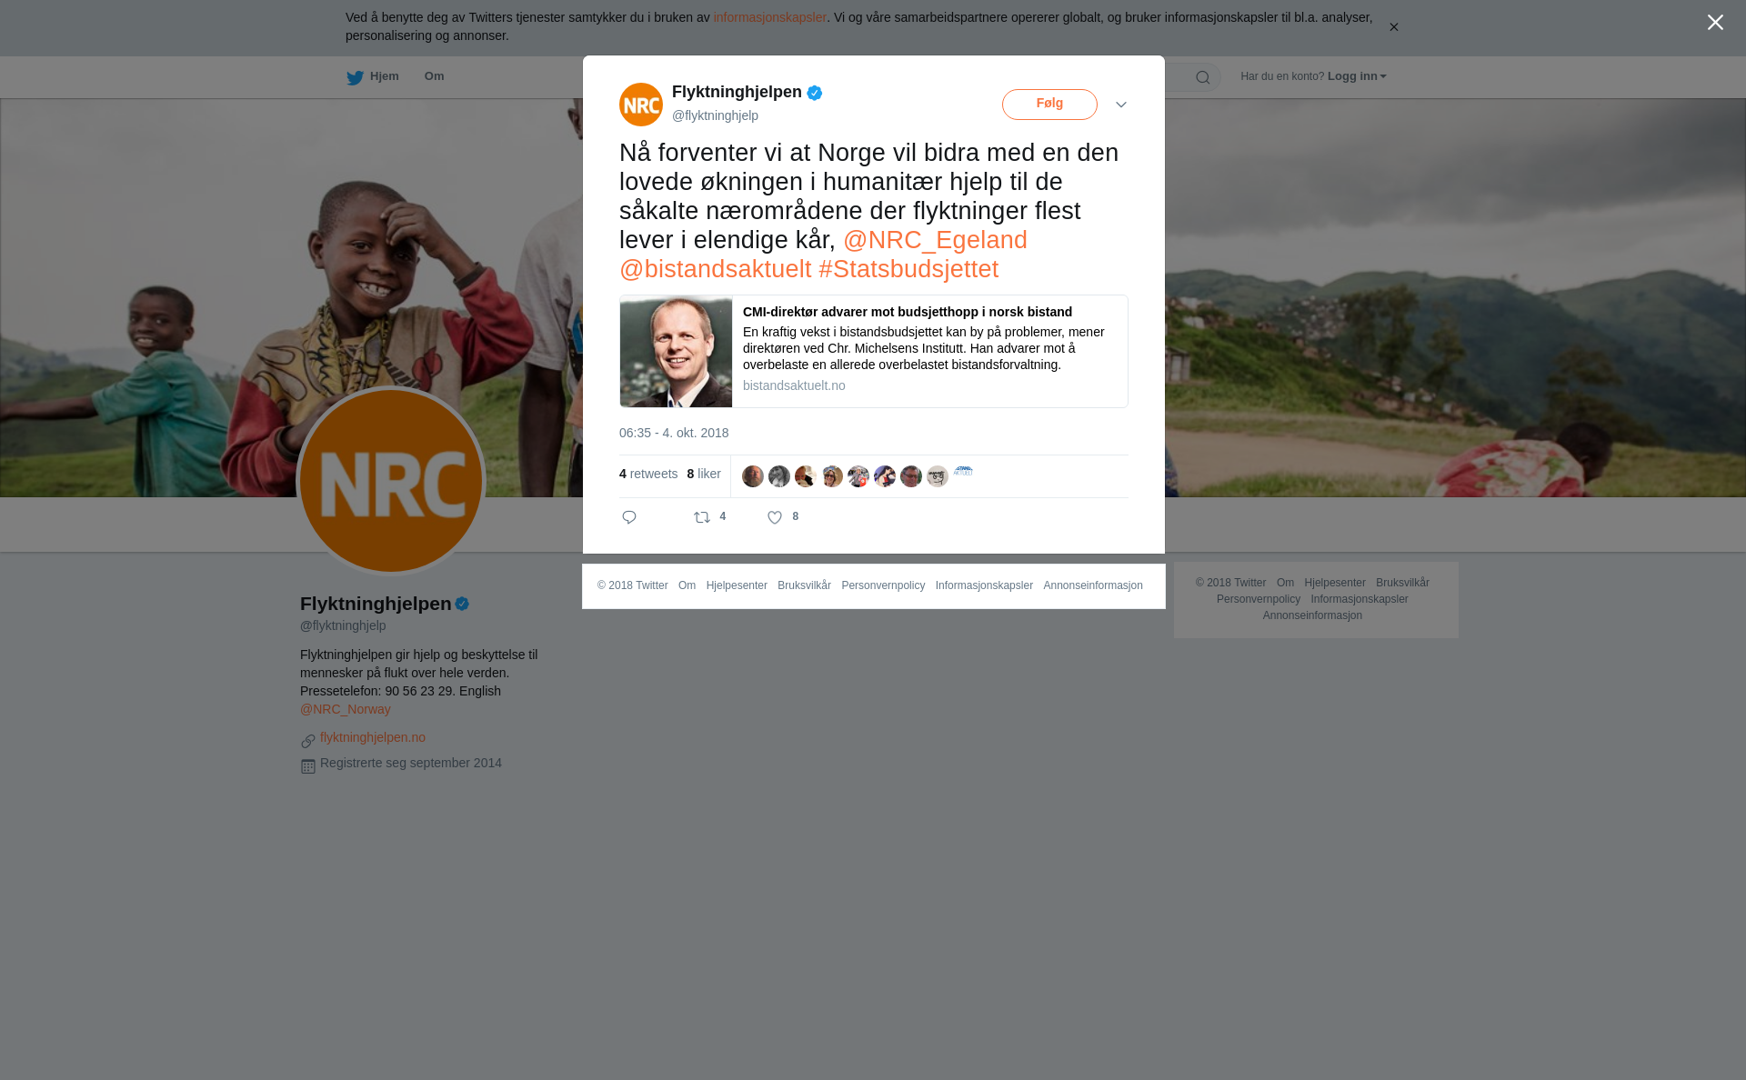Click the NRC avatar in tweet header
1746x1080 pixels.
(641, 105)
